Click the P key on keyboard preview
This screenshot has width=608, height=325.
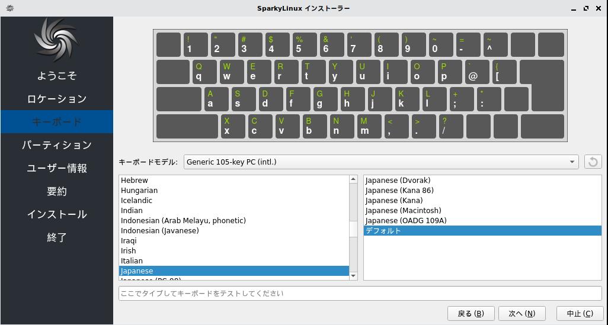pyautogui.click(x=450, y=72)
